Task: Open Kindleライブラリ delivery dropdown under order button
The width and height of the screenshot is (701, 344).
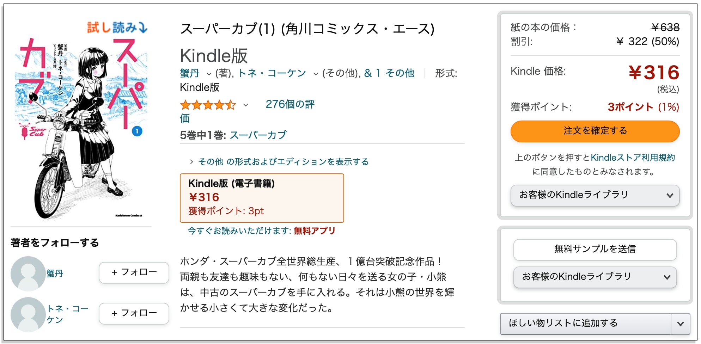Action: [x=595, y=195]
